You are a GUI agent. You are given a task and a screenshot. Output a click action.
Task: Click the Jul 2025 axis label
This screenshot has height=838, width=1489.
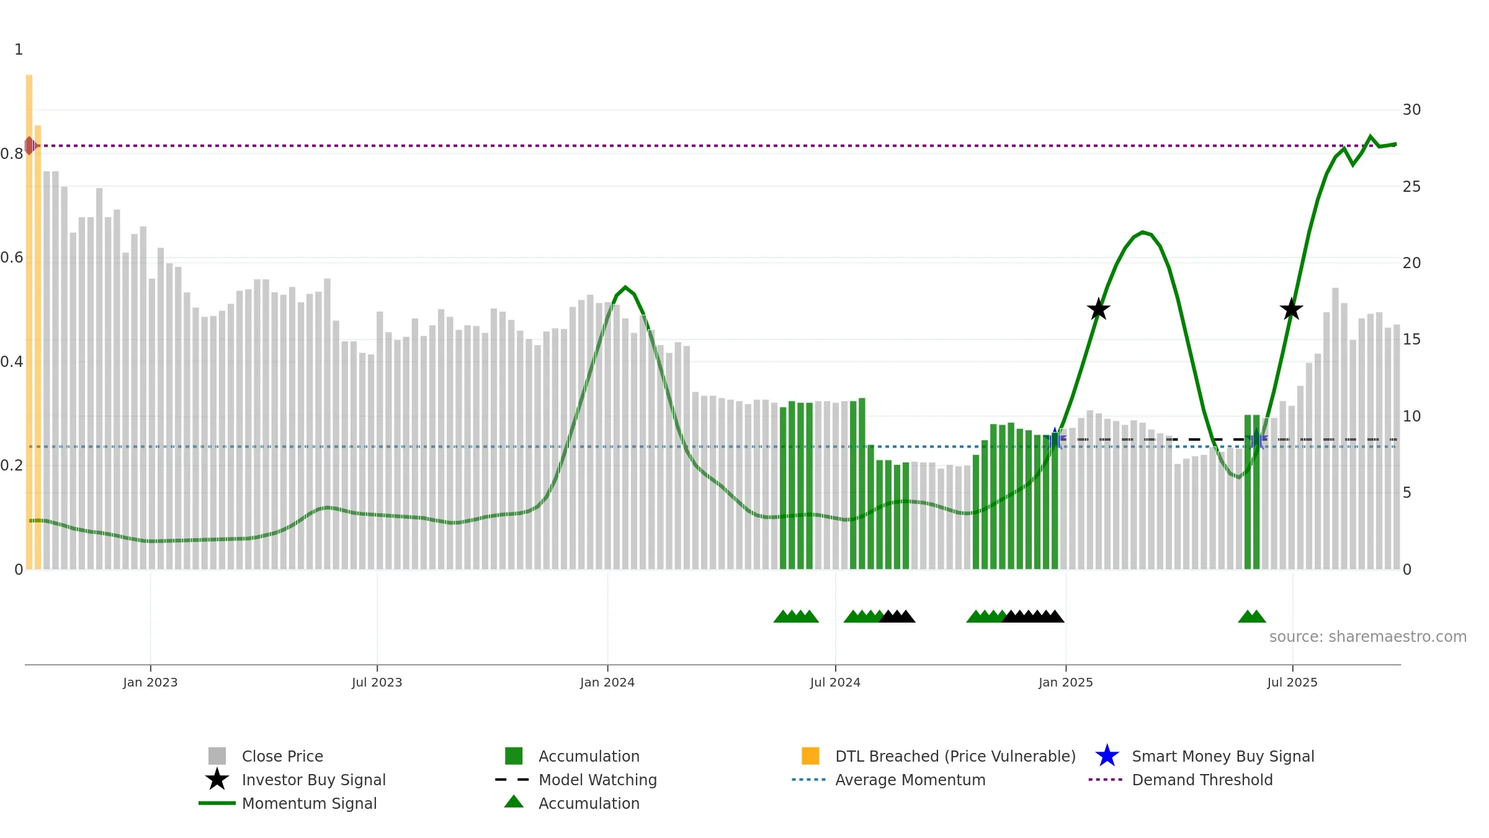tap(1292, 683)
